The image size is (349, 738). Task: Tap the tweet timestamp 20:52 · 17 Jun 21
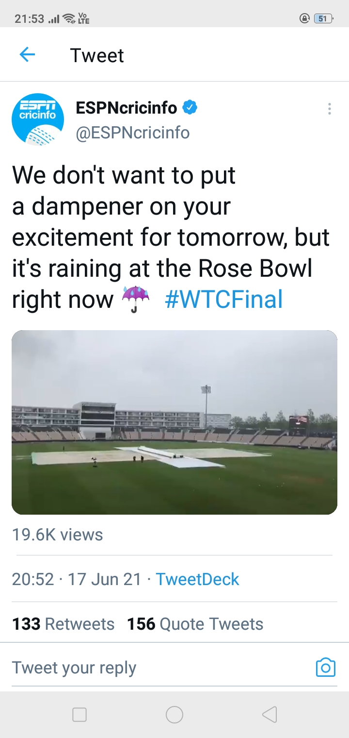(77, 579)
